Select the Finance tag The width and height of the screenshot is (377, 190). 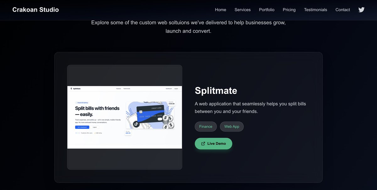(x=205, y=126)
